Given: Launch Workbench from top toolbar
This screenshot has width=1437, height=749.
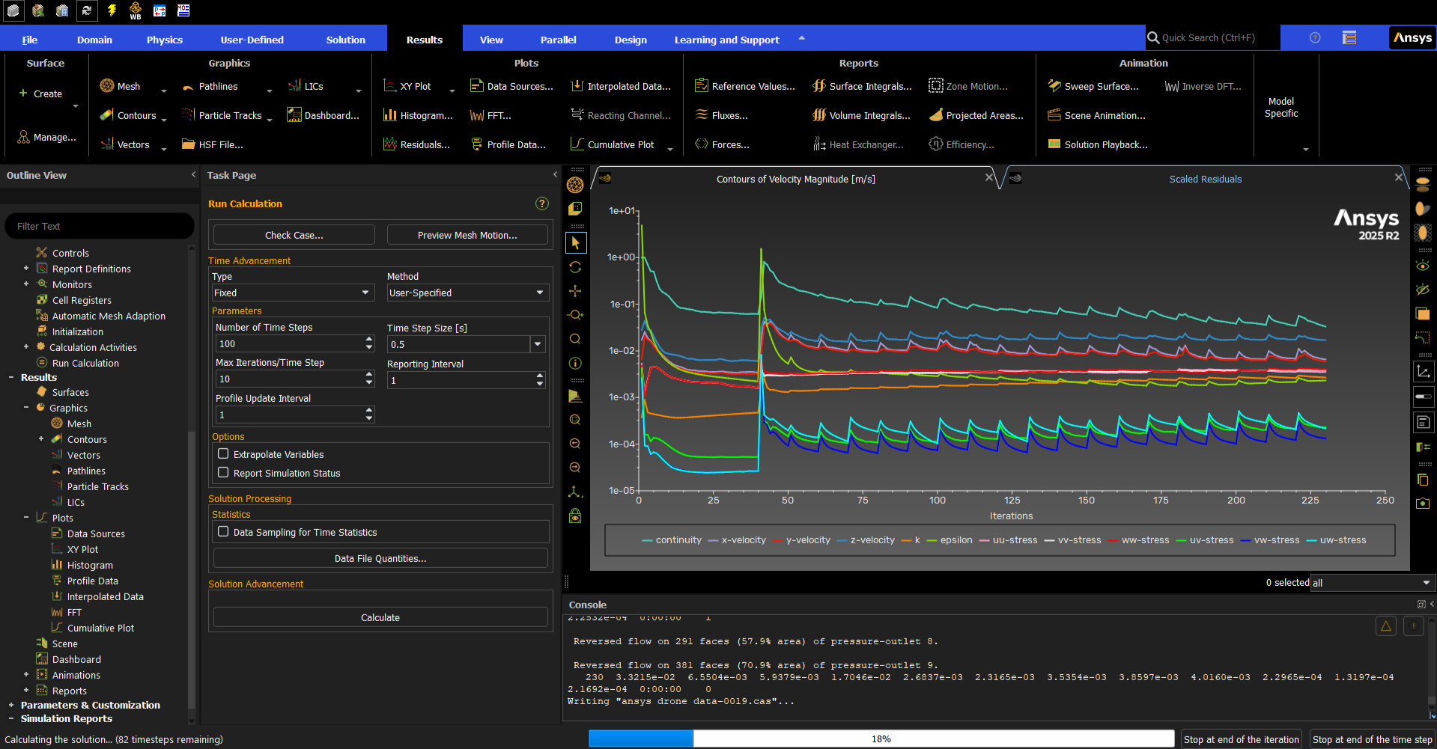Looking at the screenshot, I should click(136, 10).
